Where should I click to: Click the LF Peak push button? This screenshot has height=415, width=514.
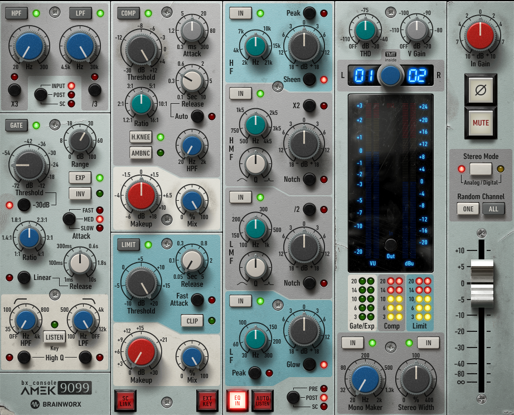click(255, 373)
